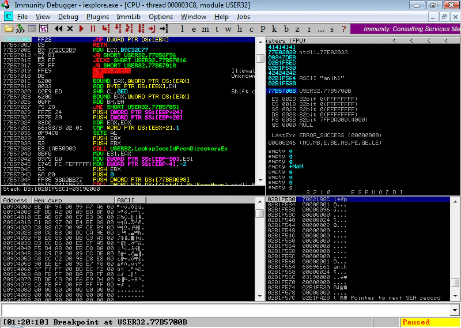
Task: Select stack entry 02B1F530
Action: [358, 199]
